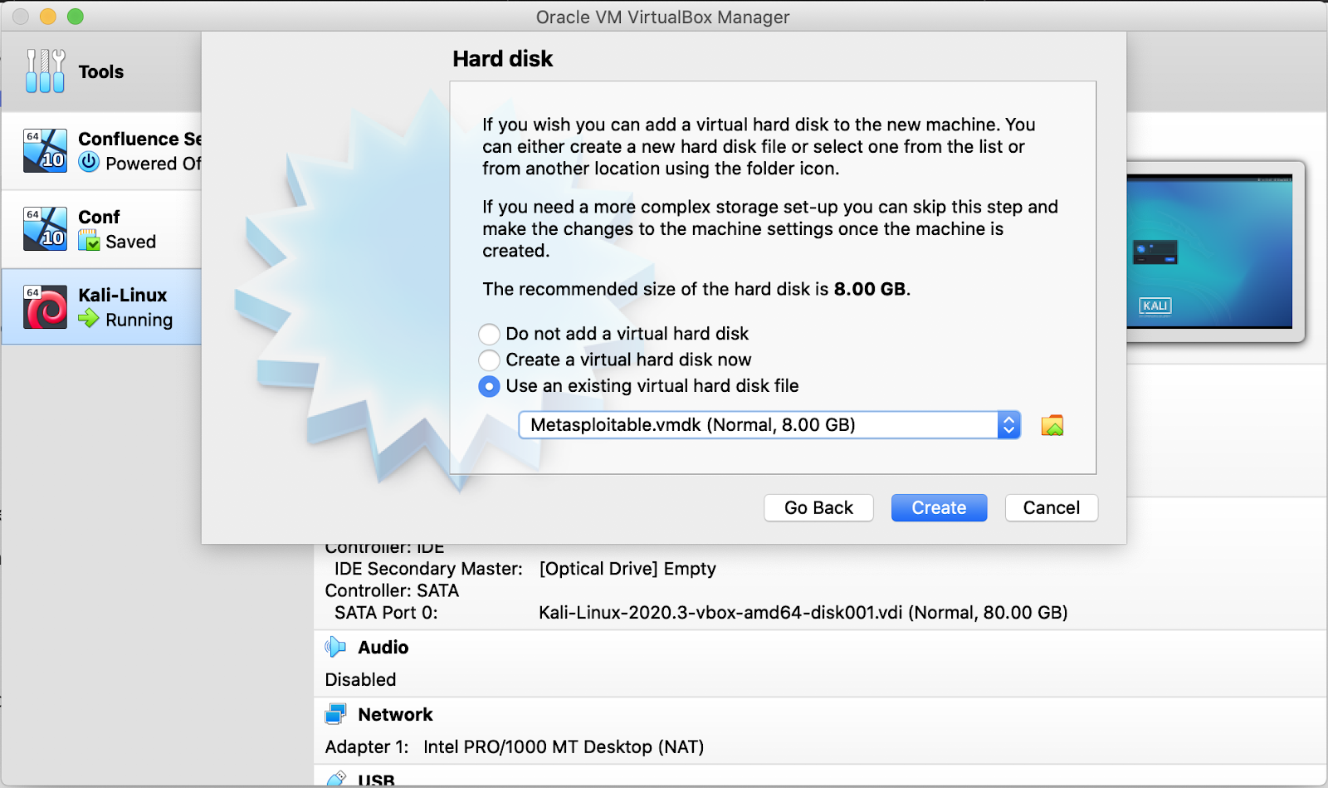
Task: Click the audio Disabled text
Action: 360,679
